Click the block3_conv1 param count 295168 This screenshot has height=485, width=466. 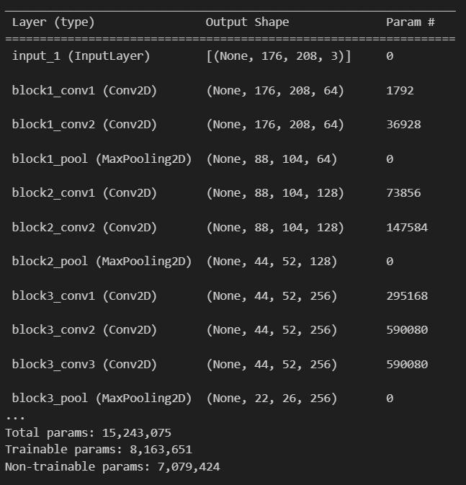click(x=406, y=296)
